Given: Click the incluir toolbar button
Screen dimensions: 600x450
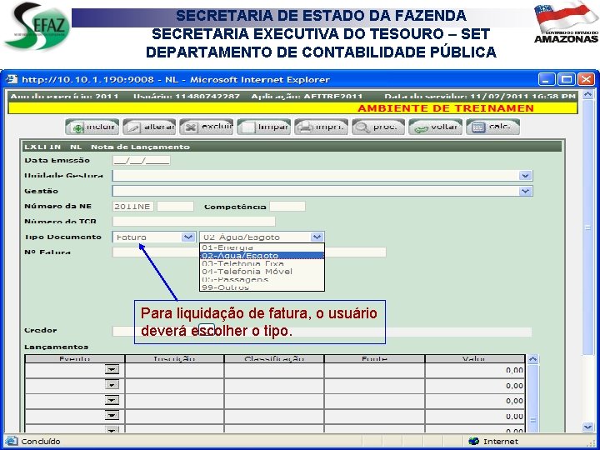Looking at the screenshot, I should (x=92, y=127).
